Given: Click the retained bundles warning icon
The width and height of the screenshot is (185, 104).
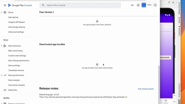Looking at the screenshot, I should pyautogui.click(x=97, y=21).
